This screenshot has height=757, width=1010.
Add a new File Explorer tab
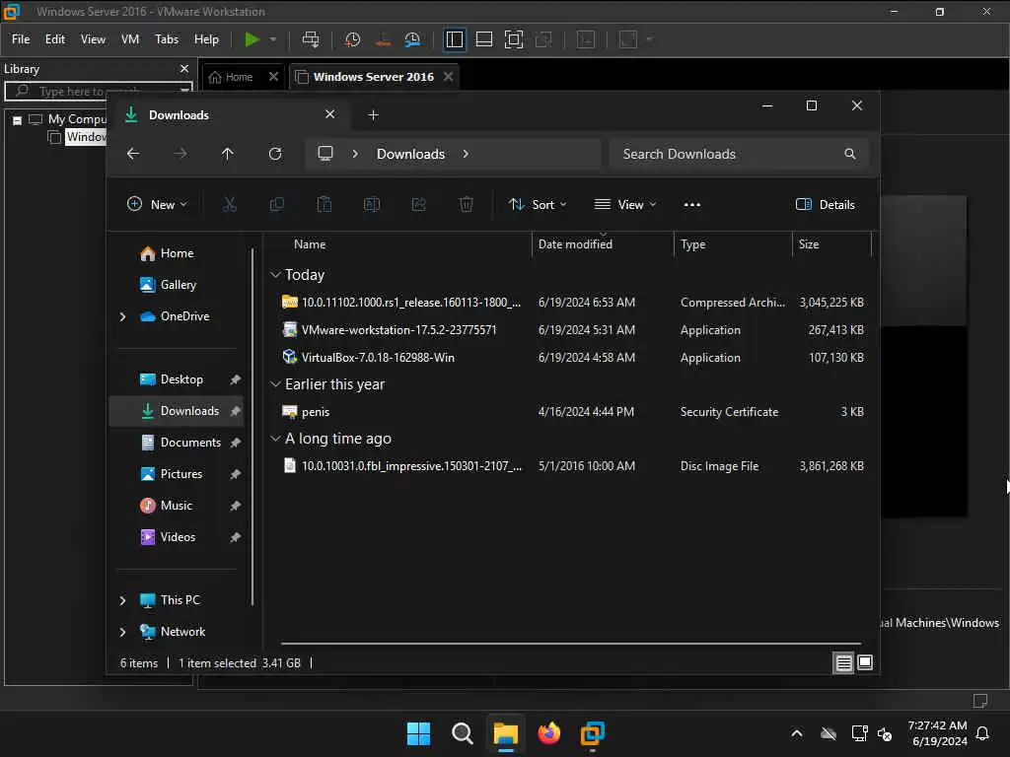(x=373, y=115)
